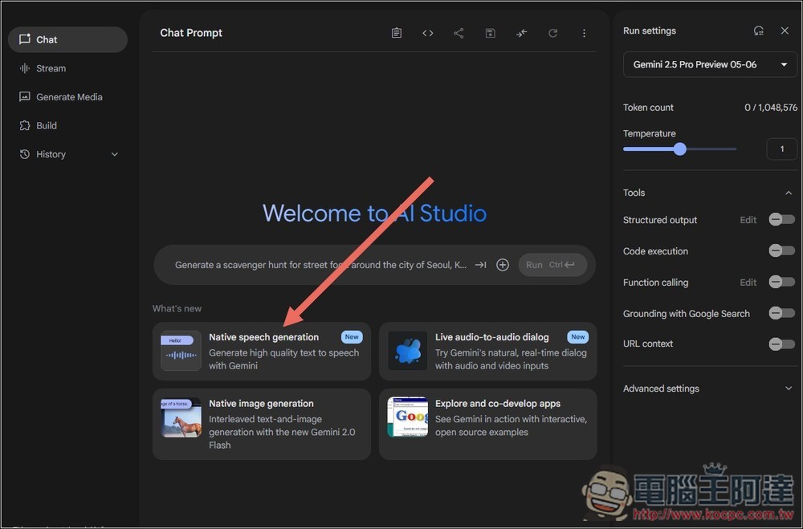The height and width of the screenshot is (529, 803).
Task: Toggle Function calling switch
Action: pos(781,283)
